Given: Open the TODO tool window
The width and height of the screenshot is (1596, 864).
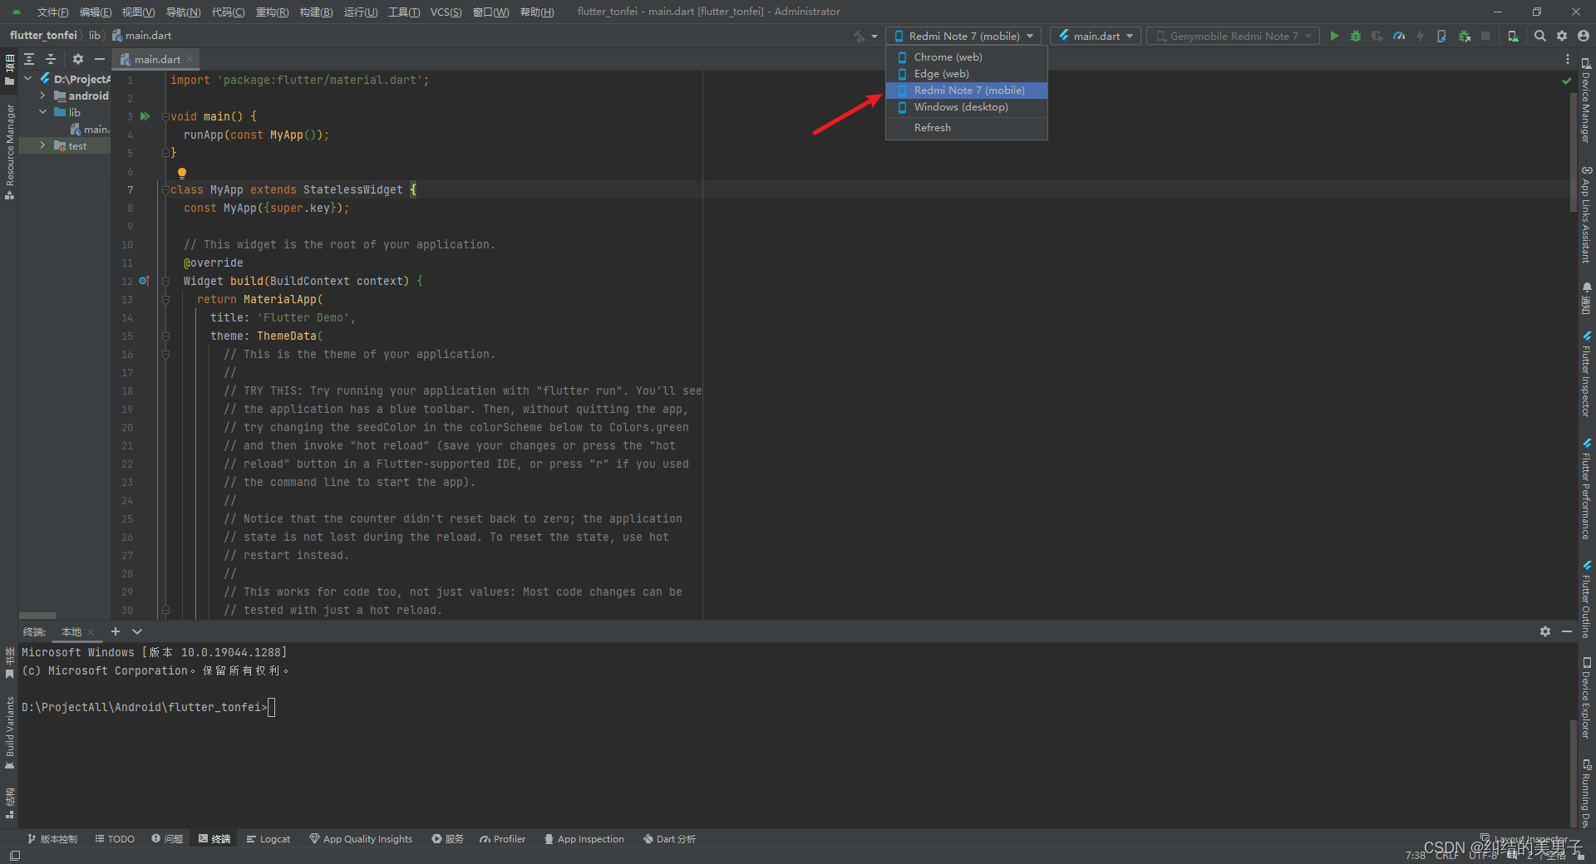Looking at the screenshot, I should click(x=115, y=839).
